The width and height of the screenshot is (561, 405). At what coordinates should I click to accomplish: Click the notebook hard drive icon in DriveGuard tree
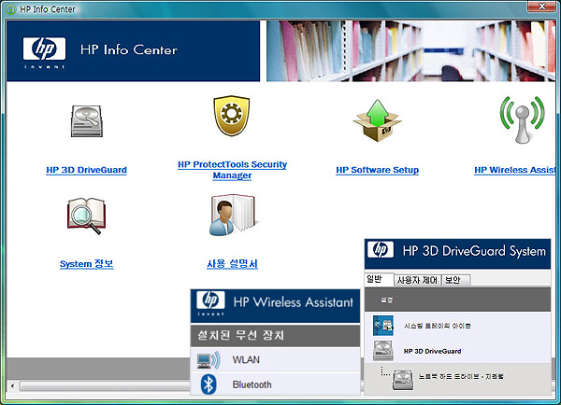tap(403, 380)
